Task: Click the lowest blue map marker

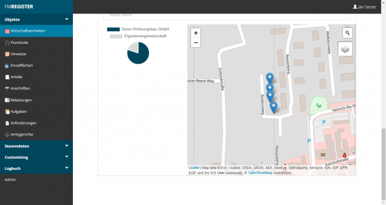Action: (x=273, y=108)
